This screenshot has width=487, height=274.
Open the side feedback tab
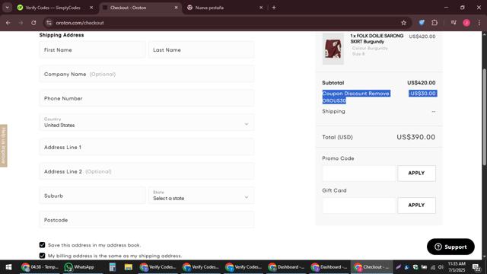pos(3,145)
